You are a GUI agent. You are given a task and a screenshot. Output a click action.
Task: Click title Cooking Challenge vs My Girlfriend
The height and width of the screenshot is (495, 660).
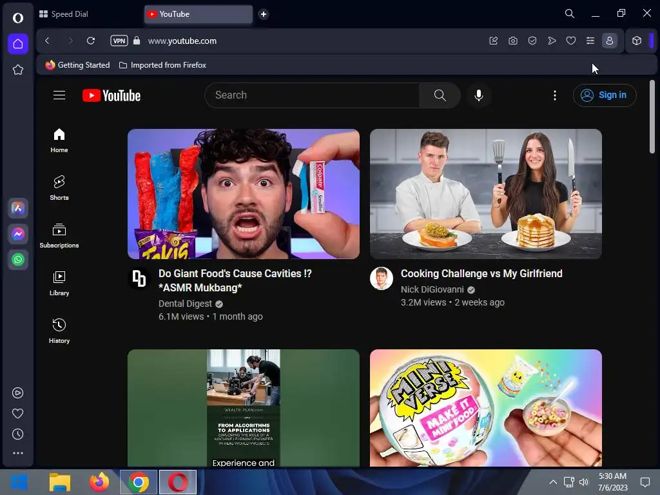coord(481,273)
